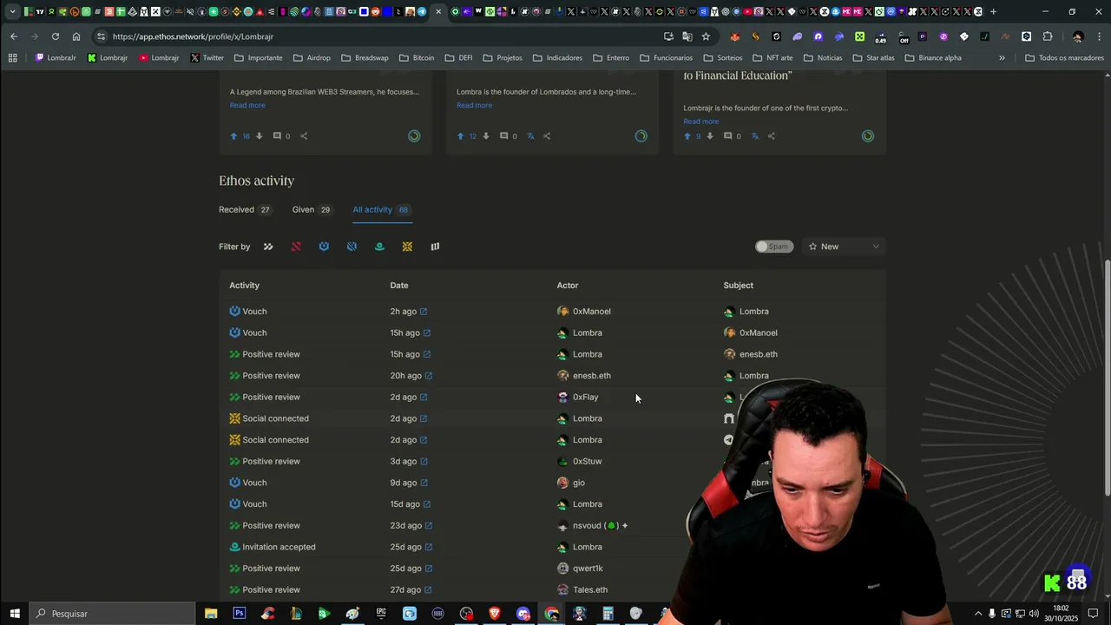The image size is (1111, 625).
Task: Open the Star atlas bookmark folder
Action: [x=873, y=58]
